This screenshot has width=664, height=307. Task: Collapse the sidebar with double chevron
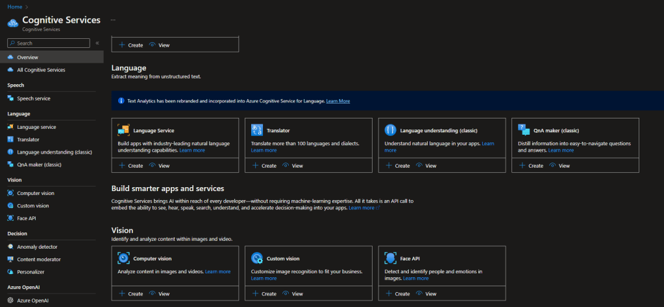pyautogui.click(x=97, y=43)
